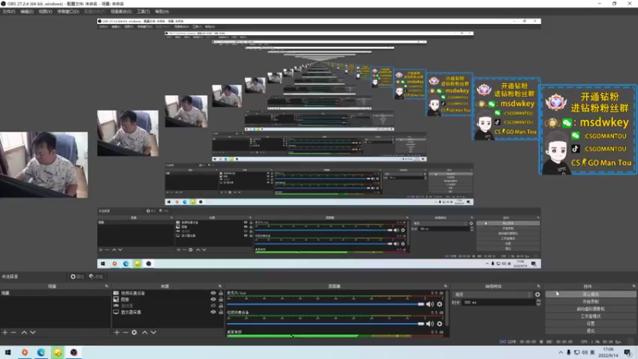Open the 帮助(H) menu
Screen dimensions: 638x359
click(x=162, y=11)
